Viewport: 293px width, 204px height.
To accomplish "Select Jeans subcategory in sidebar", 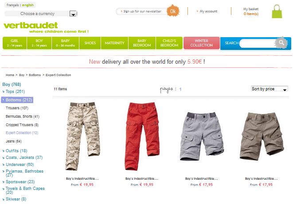I will (14, 141).
